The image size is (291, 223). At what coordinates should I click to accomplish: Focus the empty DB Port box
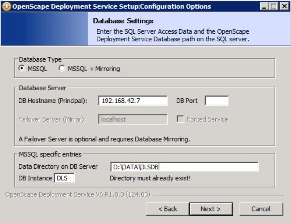click(217, 100)
